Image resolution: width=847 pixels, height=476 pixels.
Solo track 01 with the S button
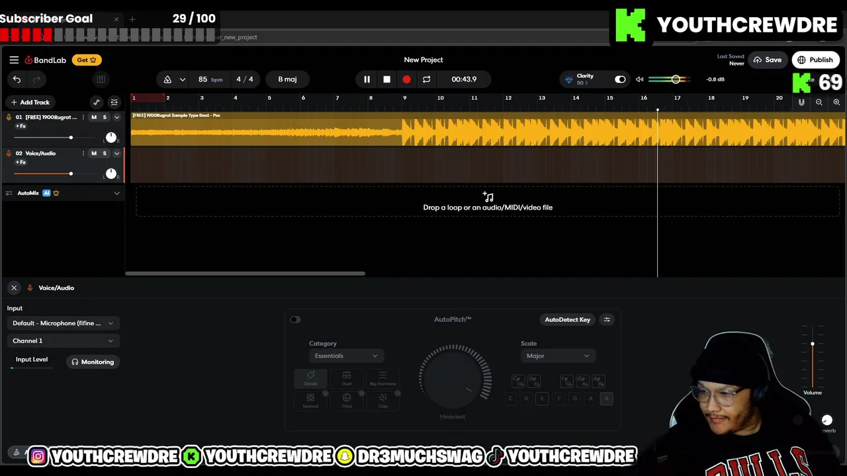click(x=105, y=117)
